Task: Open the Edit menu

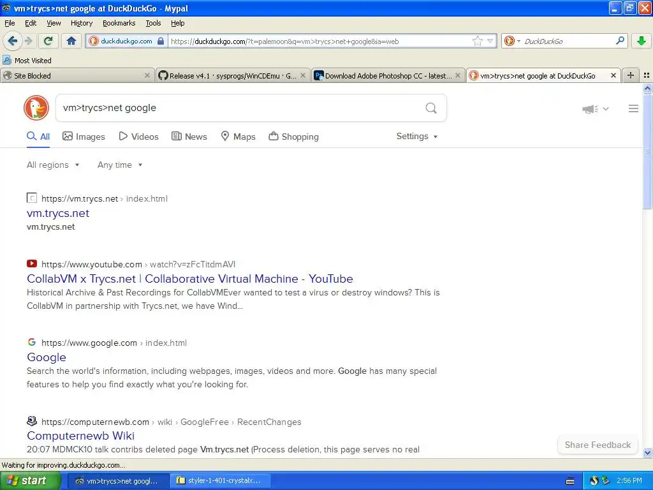Action: (31, 23)
